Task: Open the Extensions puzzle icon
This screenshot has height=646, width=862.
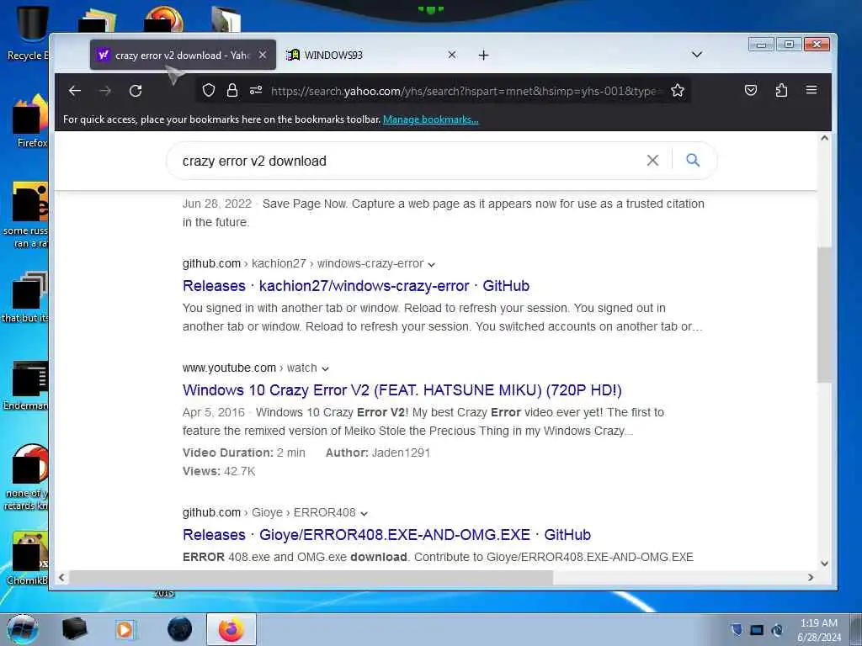Action: click(x=781, y=90)
